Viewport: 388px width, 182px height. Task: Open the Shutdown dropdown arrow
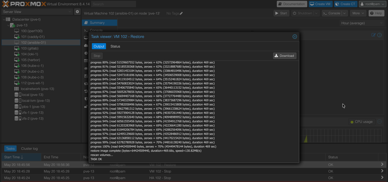(316, 13)
